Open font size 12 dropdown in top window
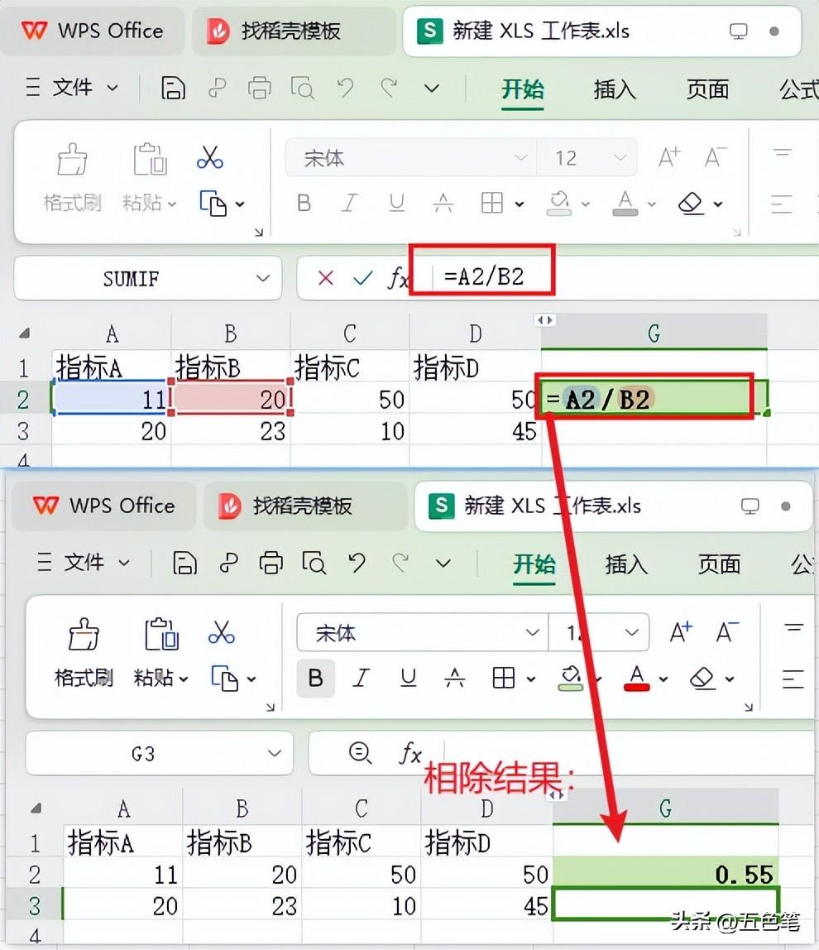819x950 pixels. pyautogui.click(x=619, y=157)
